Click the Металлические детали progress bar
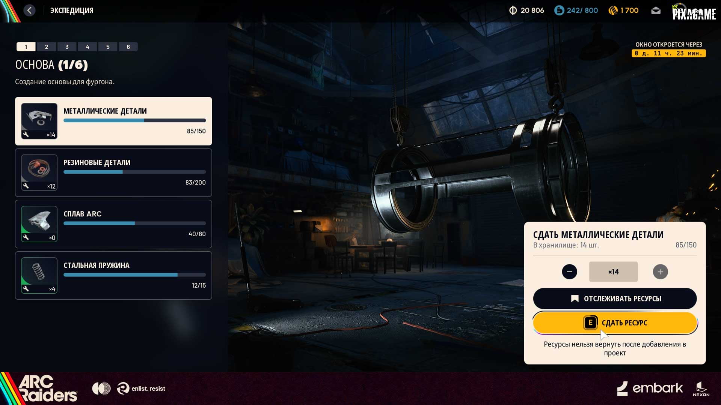This screenshot has width=721, height=405. coord(134,120)
